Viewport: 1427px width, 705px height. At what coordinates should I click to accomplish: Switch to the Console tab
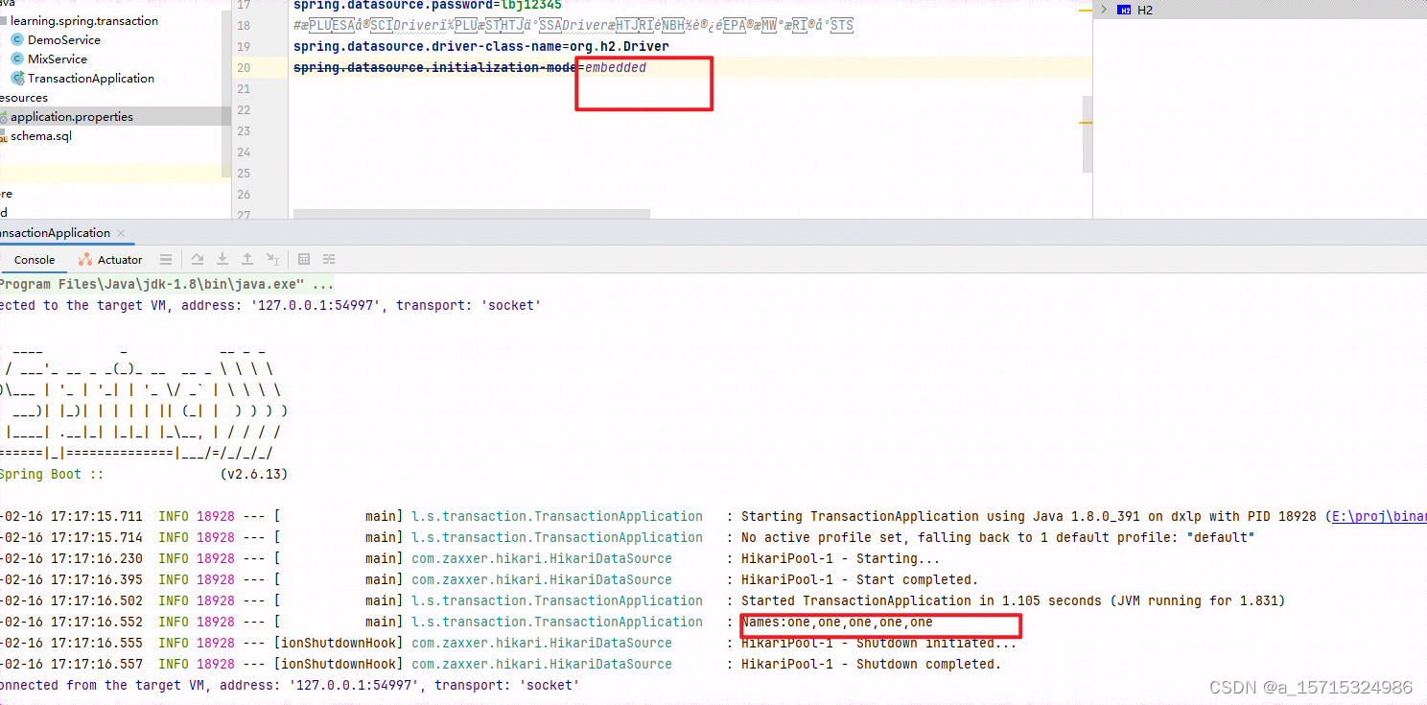(34, 259)
